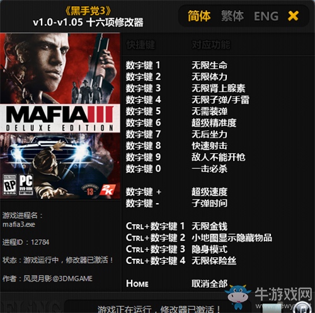This screenshot has height=313, width=315.
Task: Switch language to 简体
Action: point(199,16)
